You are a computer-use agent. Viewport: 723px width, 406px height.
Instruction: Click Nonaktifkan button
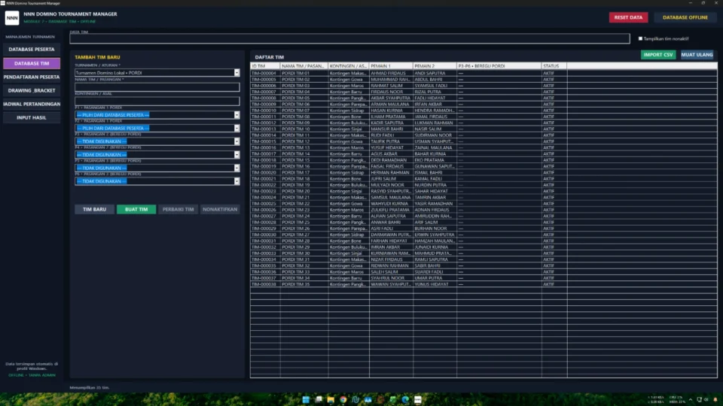click(x=220, y=210)
